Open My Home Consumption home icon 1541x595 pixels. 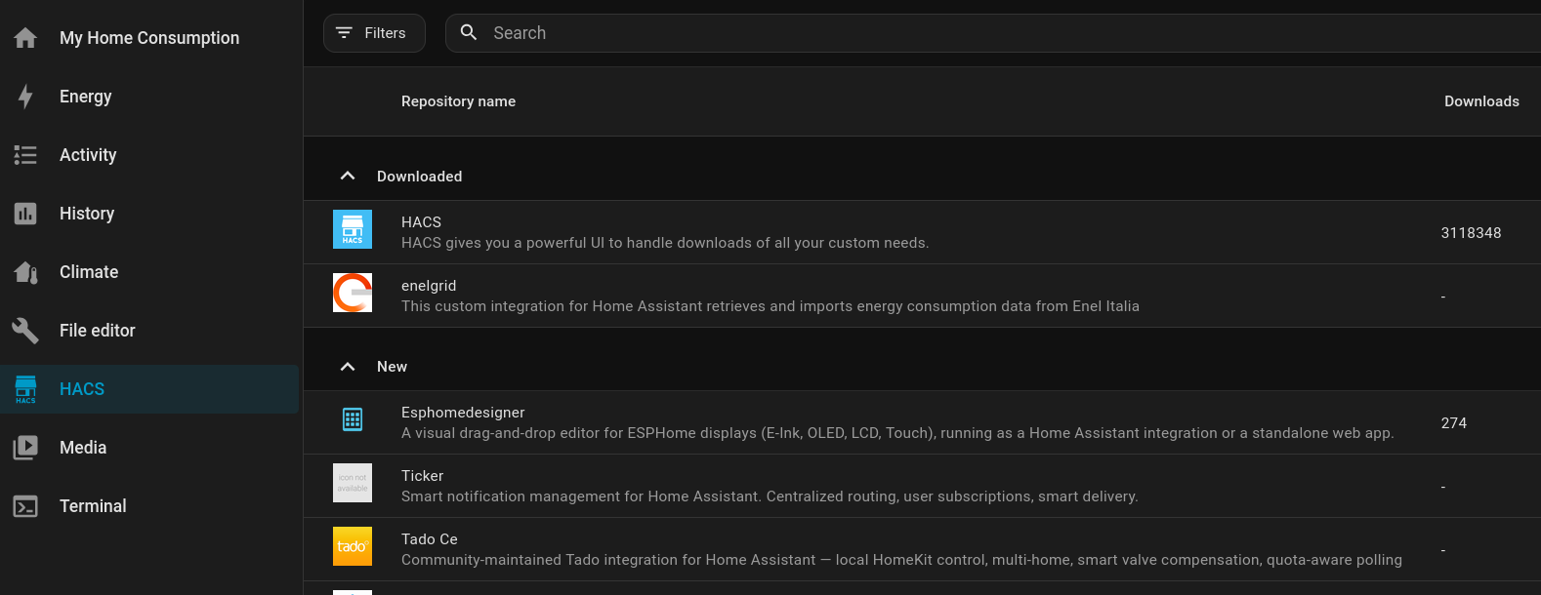25,38
